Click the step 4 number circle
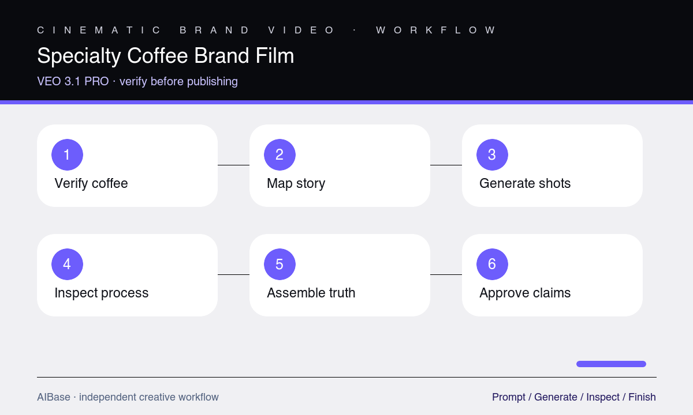The image size is (693, 415). coord(67,264)
